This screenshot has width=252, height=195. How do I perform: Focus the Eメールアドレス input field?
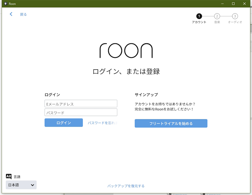pyautogui.click(x=81, y=104)
